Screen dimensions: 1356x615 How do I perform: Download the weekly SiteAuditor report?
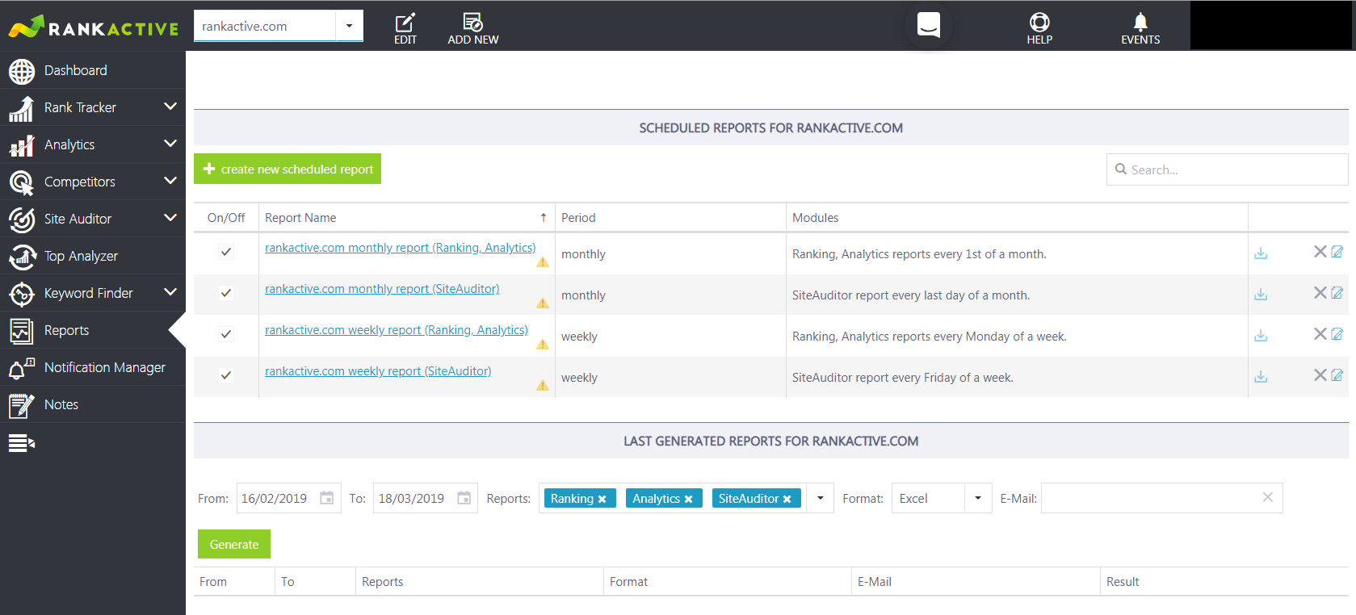1261,377
